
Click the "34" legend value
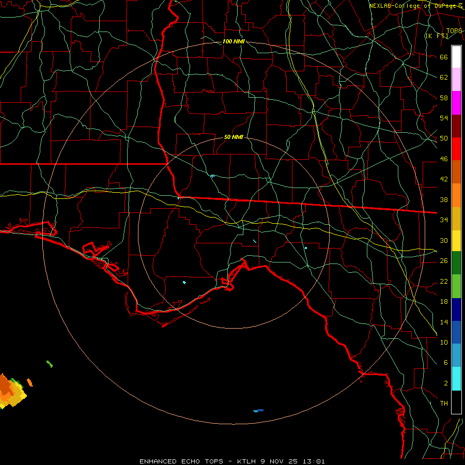(x=444, y=220)
